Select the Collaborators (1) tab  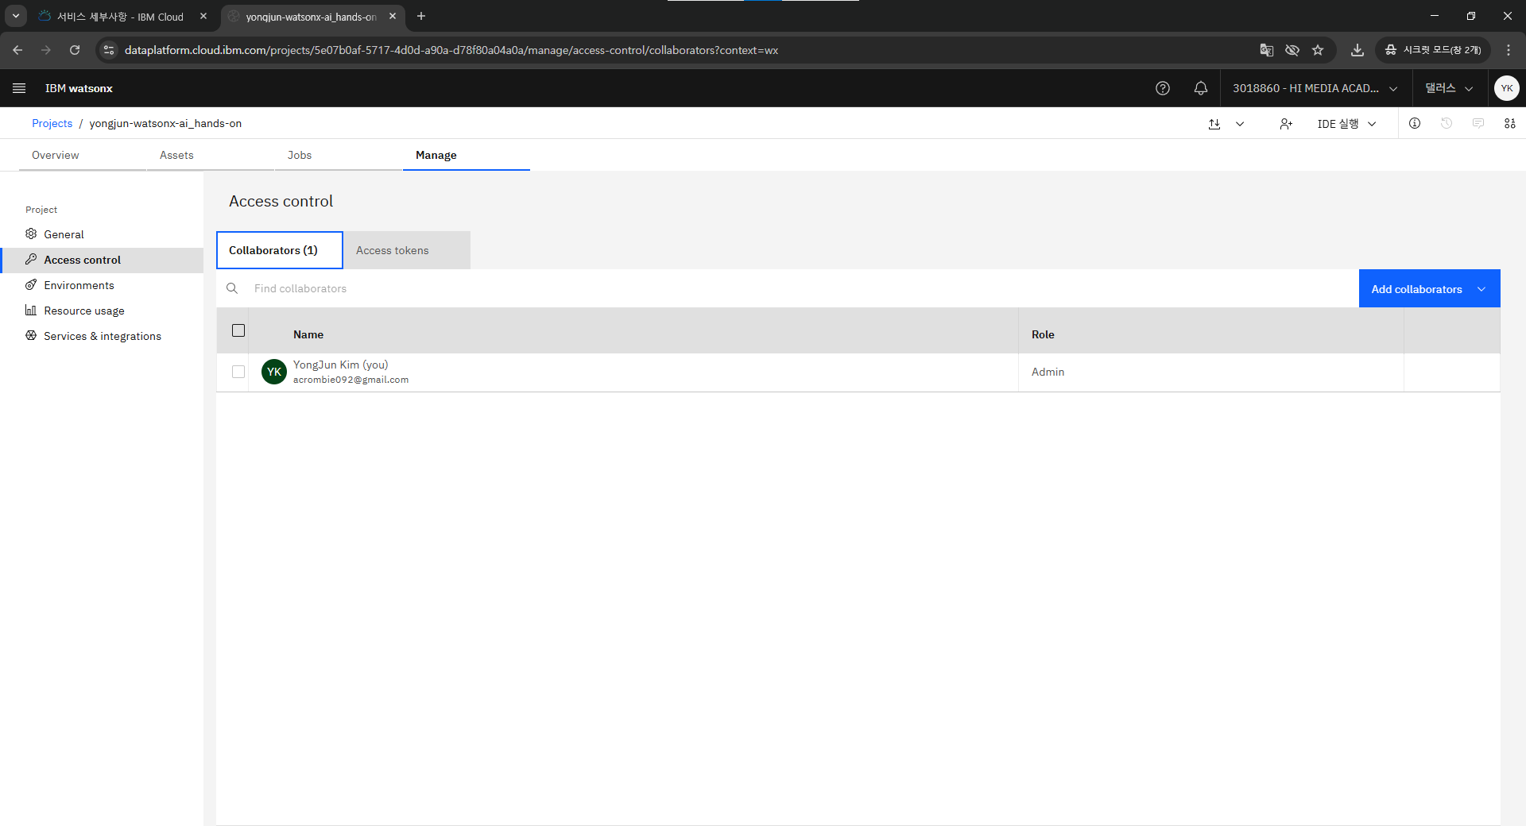coord(280,250)
